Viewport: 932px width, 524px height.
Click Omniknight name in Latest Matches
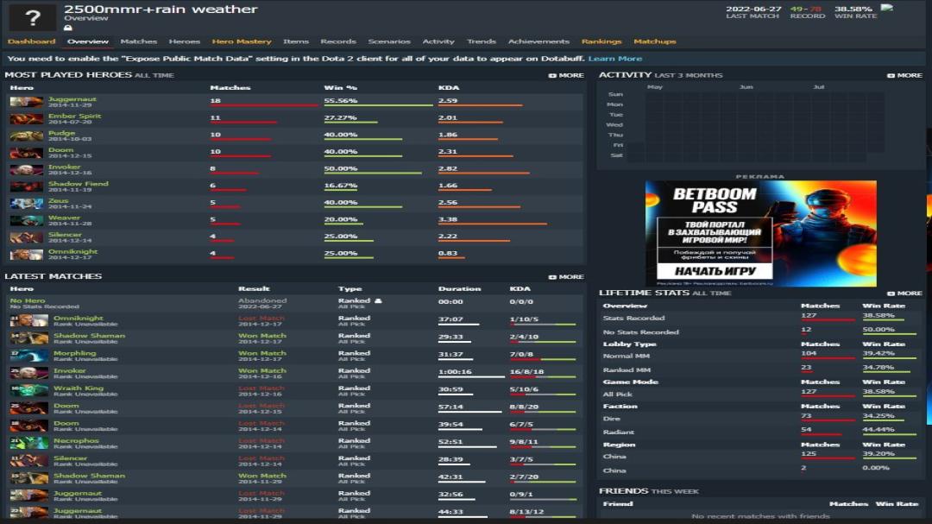[79, 319]
